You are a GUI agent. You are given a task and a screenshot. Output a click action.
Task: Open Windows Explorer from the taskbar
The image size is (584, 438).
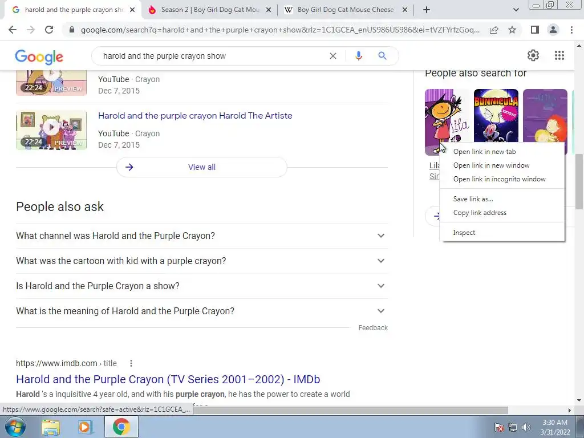click(x=51, y=427)
